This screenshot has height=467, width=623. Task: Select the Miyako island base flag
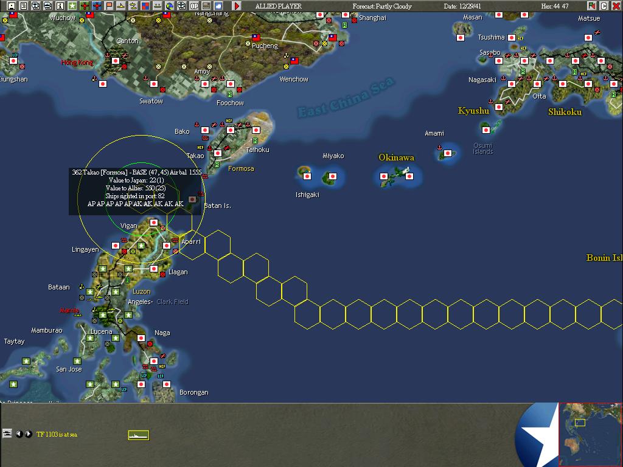click(333, 176)
